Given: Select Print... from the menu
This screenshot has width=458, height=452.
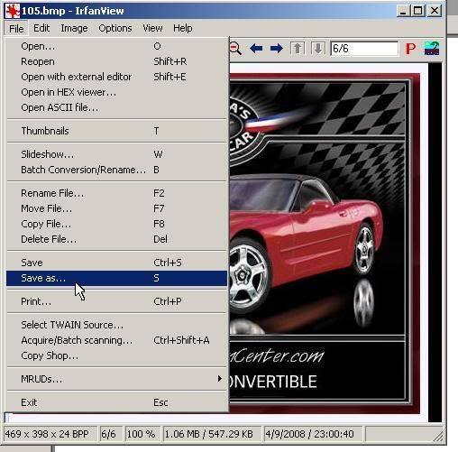Looking at the screenshot, I should tap(117, 301).
